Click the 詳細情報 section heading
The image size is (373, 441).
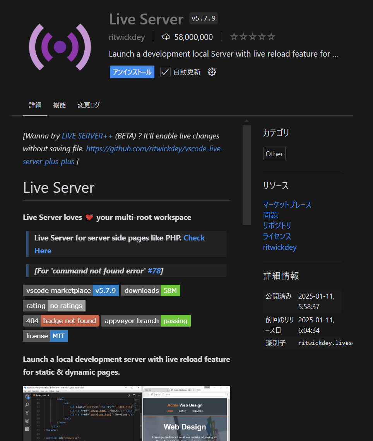tap(281, 276)
